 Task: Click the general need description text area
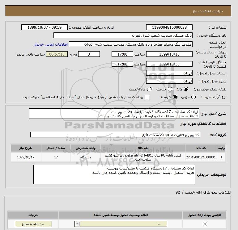pos(114,114)
